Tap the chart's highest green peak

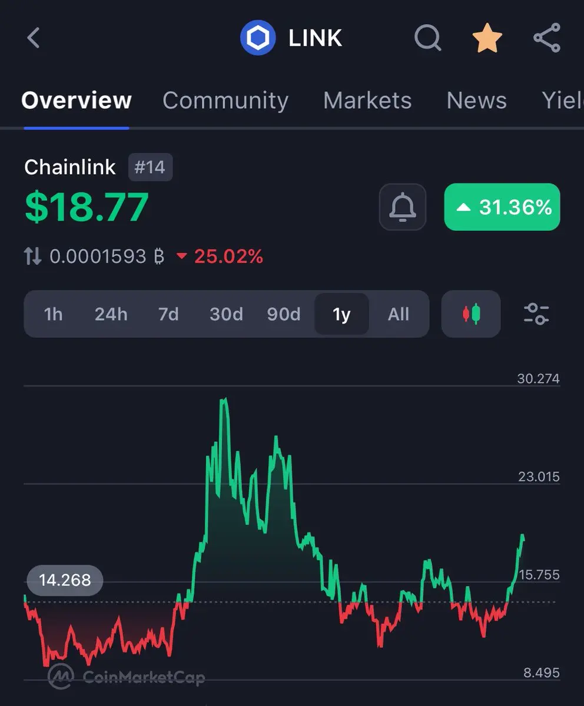224,401
